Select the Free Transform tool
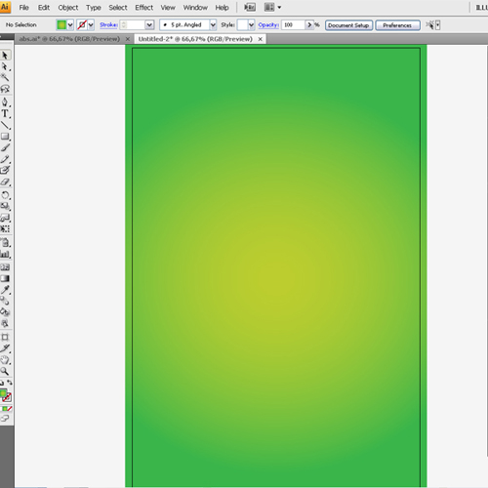488x488 pixels. (x=5, y=228)
